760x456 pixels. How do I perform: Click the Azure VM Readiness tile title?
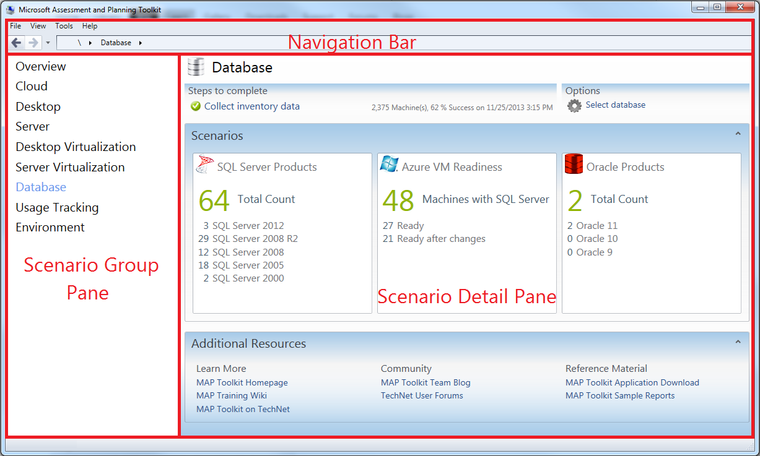point(452,167)
